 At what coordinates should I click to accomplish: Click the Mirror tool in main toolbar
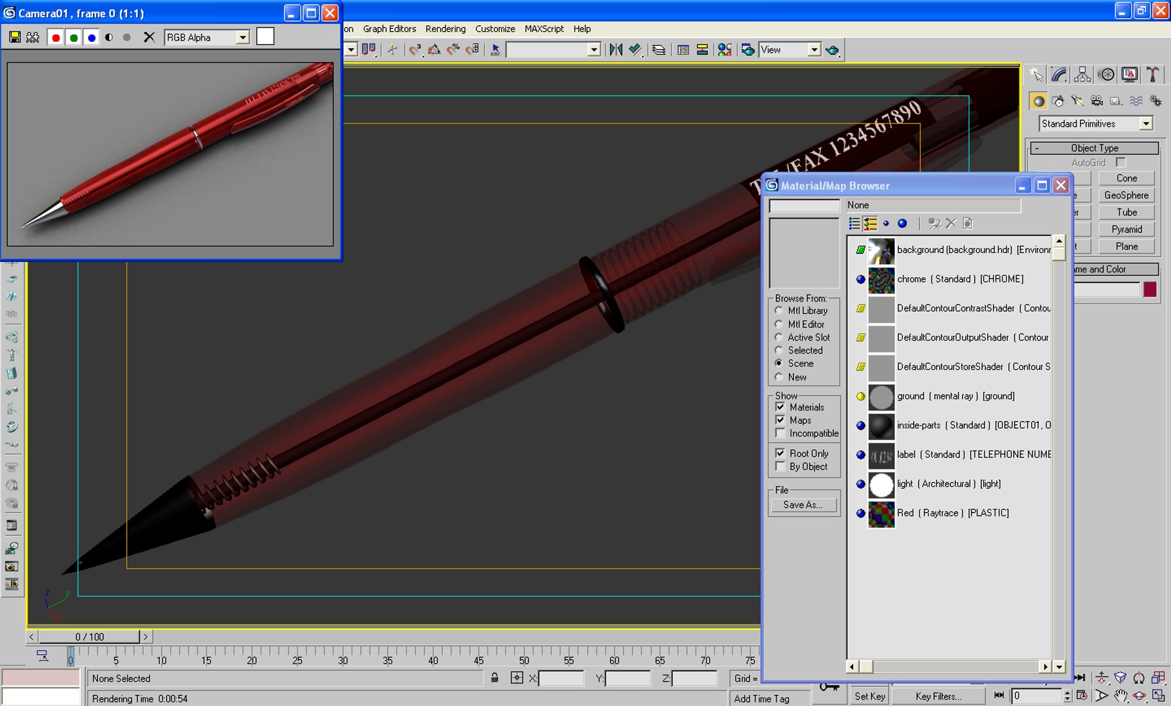coord(616,50)
